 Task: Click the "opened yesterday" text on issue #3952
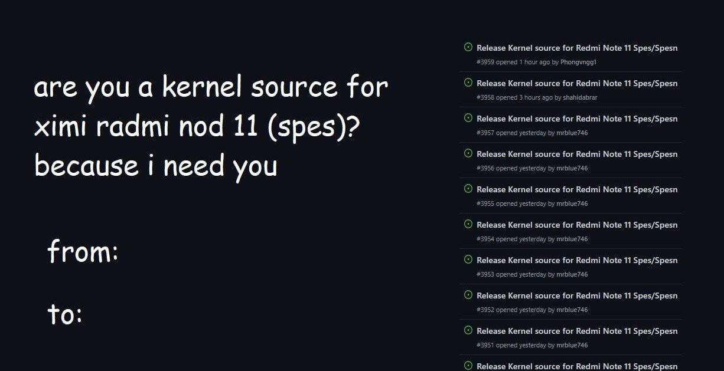[x=521, y=310]
